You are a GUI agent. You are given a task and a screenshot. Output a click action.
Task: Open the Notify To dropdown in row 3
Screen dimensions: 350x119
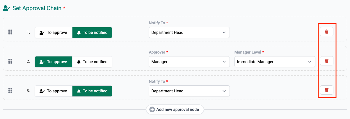[x=189, y=91]
